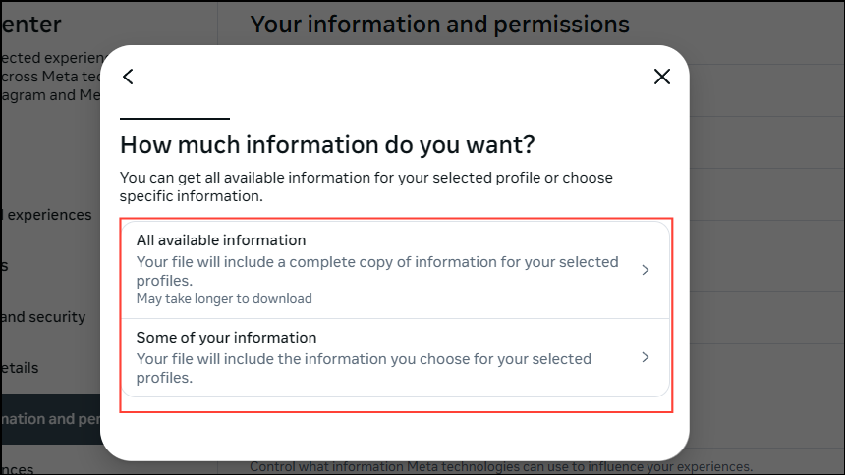Expand the chevron beside Some of your information
This screenshot has width=845, height=475.
pyautogui.click(x=646, y=357)
